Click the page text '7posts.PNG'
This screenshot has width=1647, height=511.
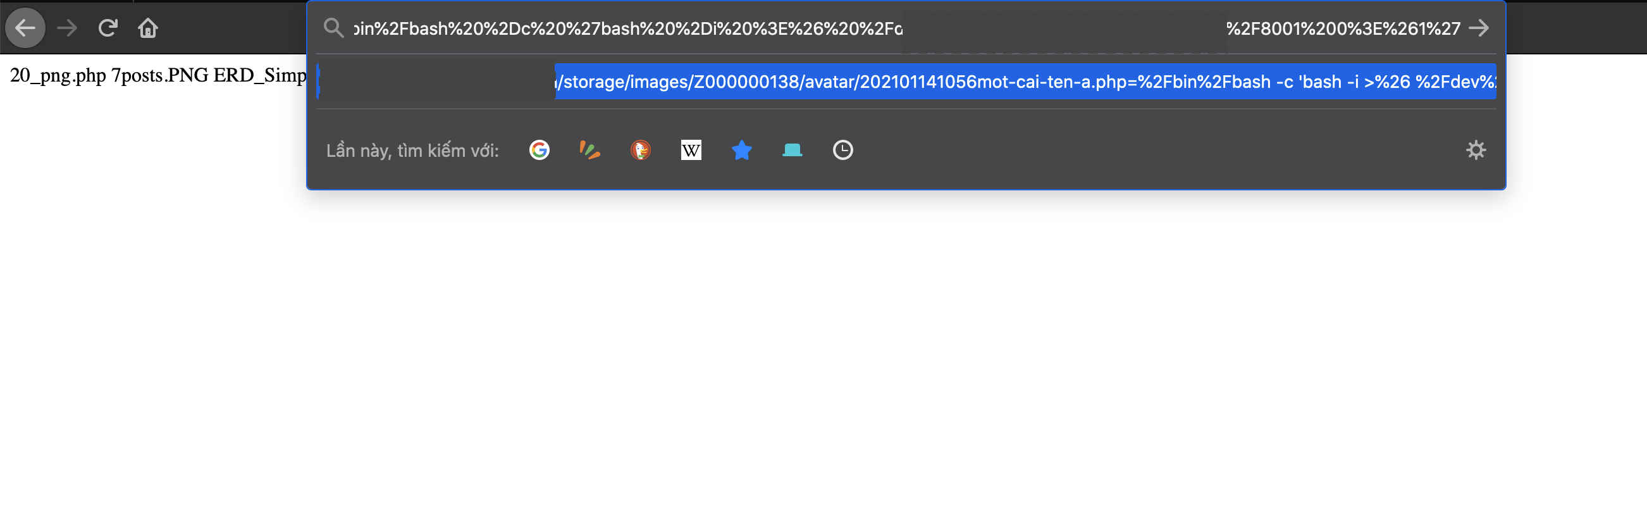160,75
